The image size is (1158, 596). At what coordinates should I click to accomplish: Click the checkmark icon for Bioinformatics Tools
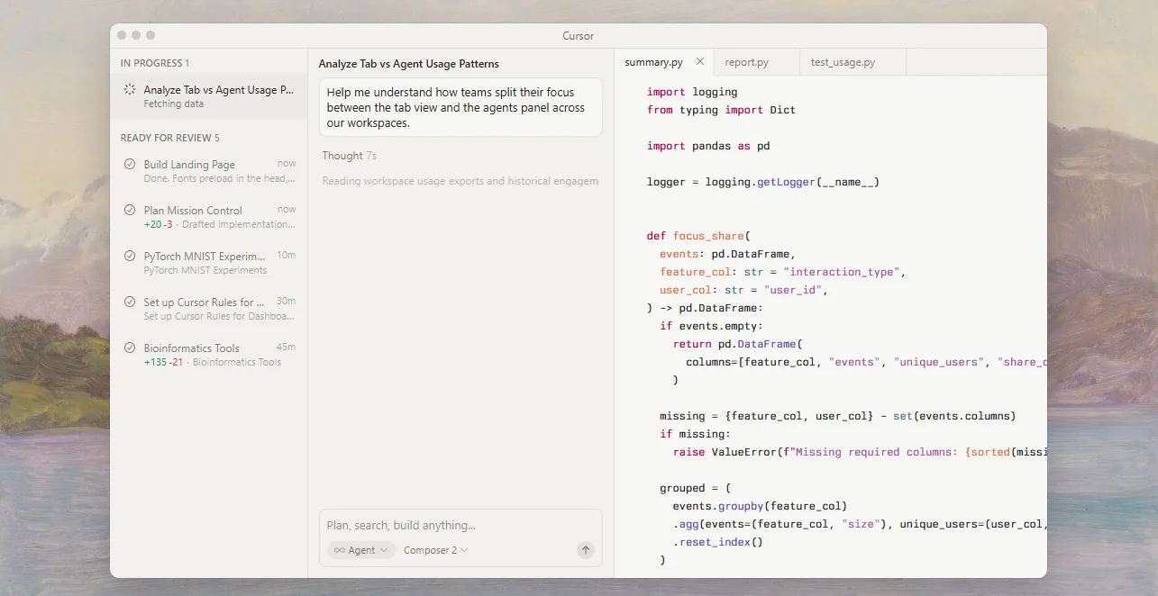pos(130,348)
